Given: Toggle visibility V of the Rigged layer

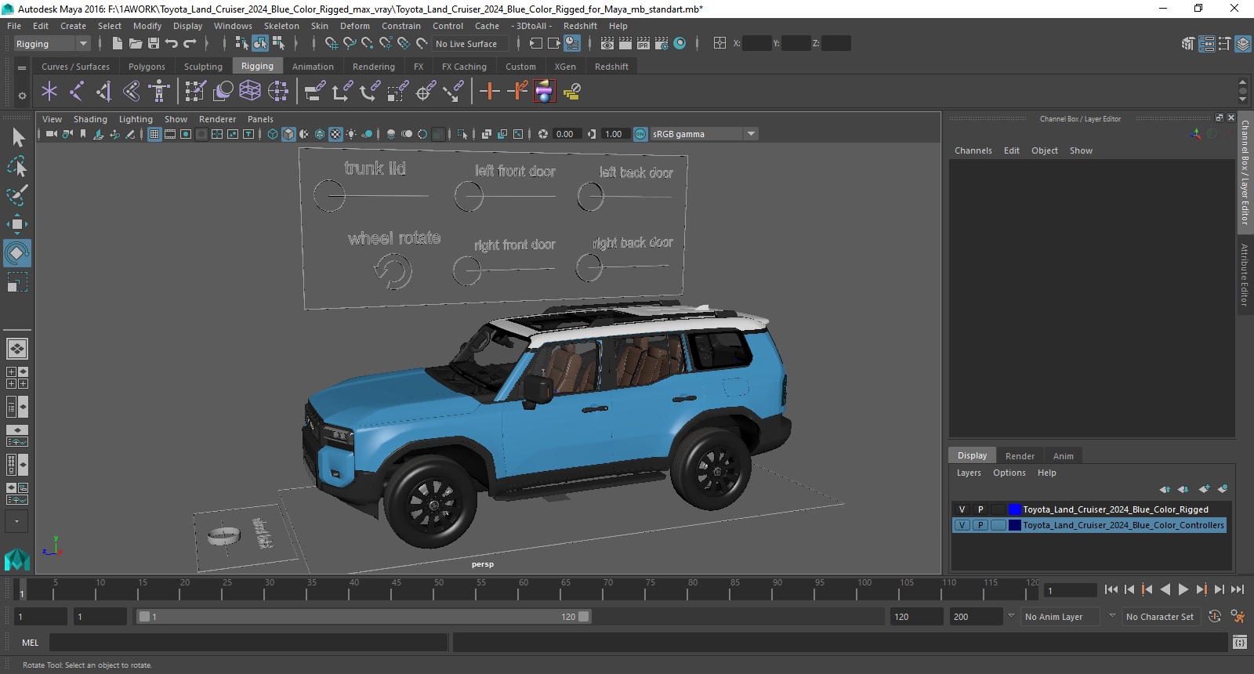Looking at the screenshot, I should tap(962, 509).
